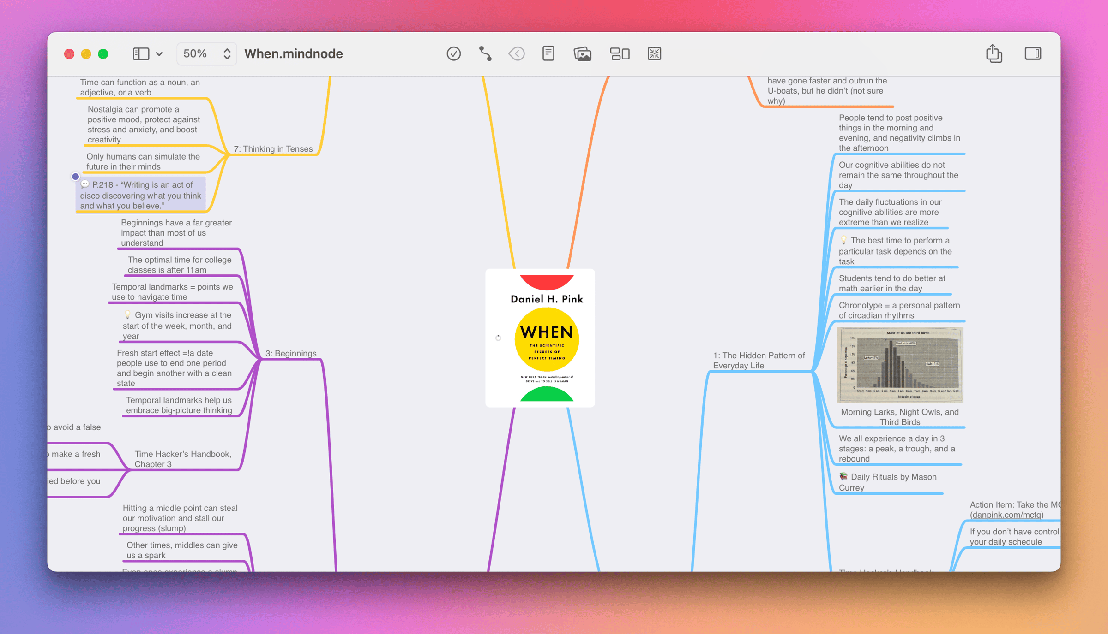This screenshot has width=1108, height=634.
Task: Select 'Only humans can simulate the future' node
Action: pos(143,161)
